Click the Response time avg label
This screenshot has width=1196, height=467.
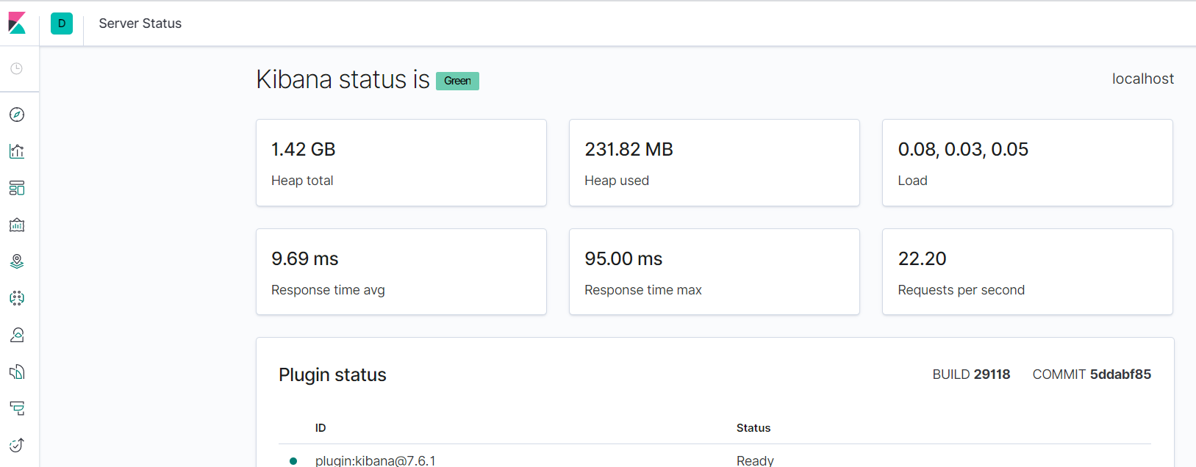pos(328,290)
